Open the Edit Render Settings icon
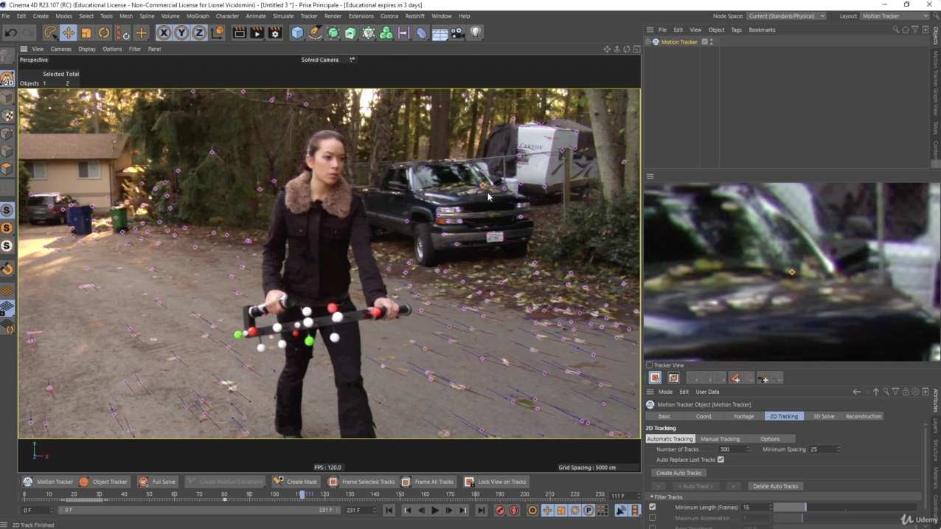The image size is (941, 529). point(275,32)
